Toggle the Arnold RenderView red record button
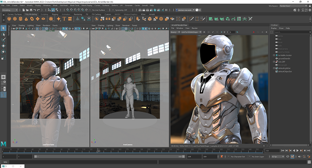312x168 pixels. [254, 32]
